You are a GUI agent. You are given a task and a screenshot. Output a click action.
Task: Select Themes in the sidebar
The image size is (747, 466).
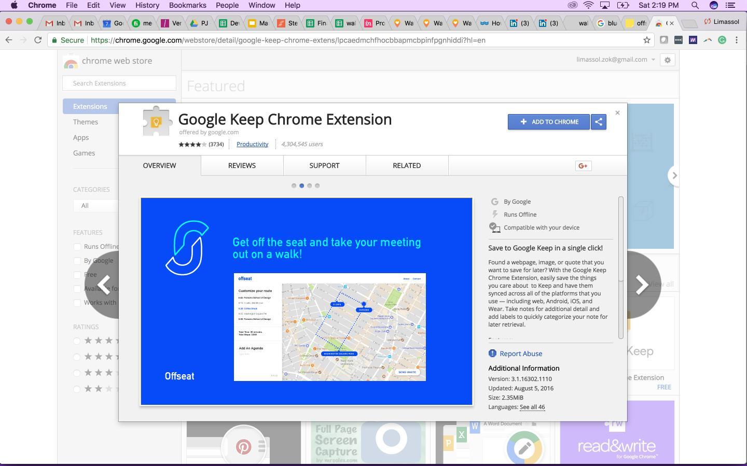tap(86, 122)
